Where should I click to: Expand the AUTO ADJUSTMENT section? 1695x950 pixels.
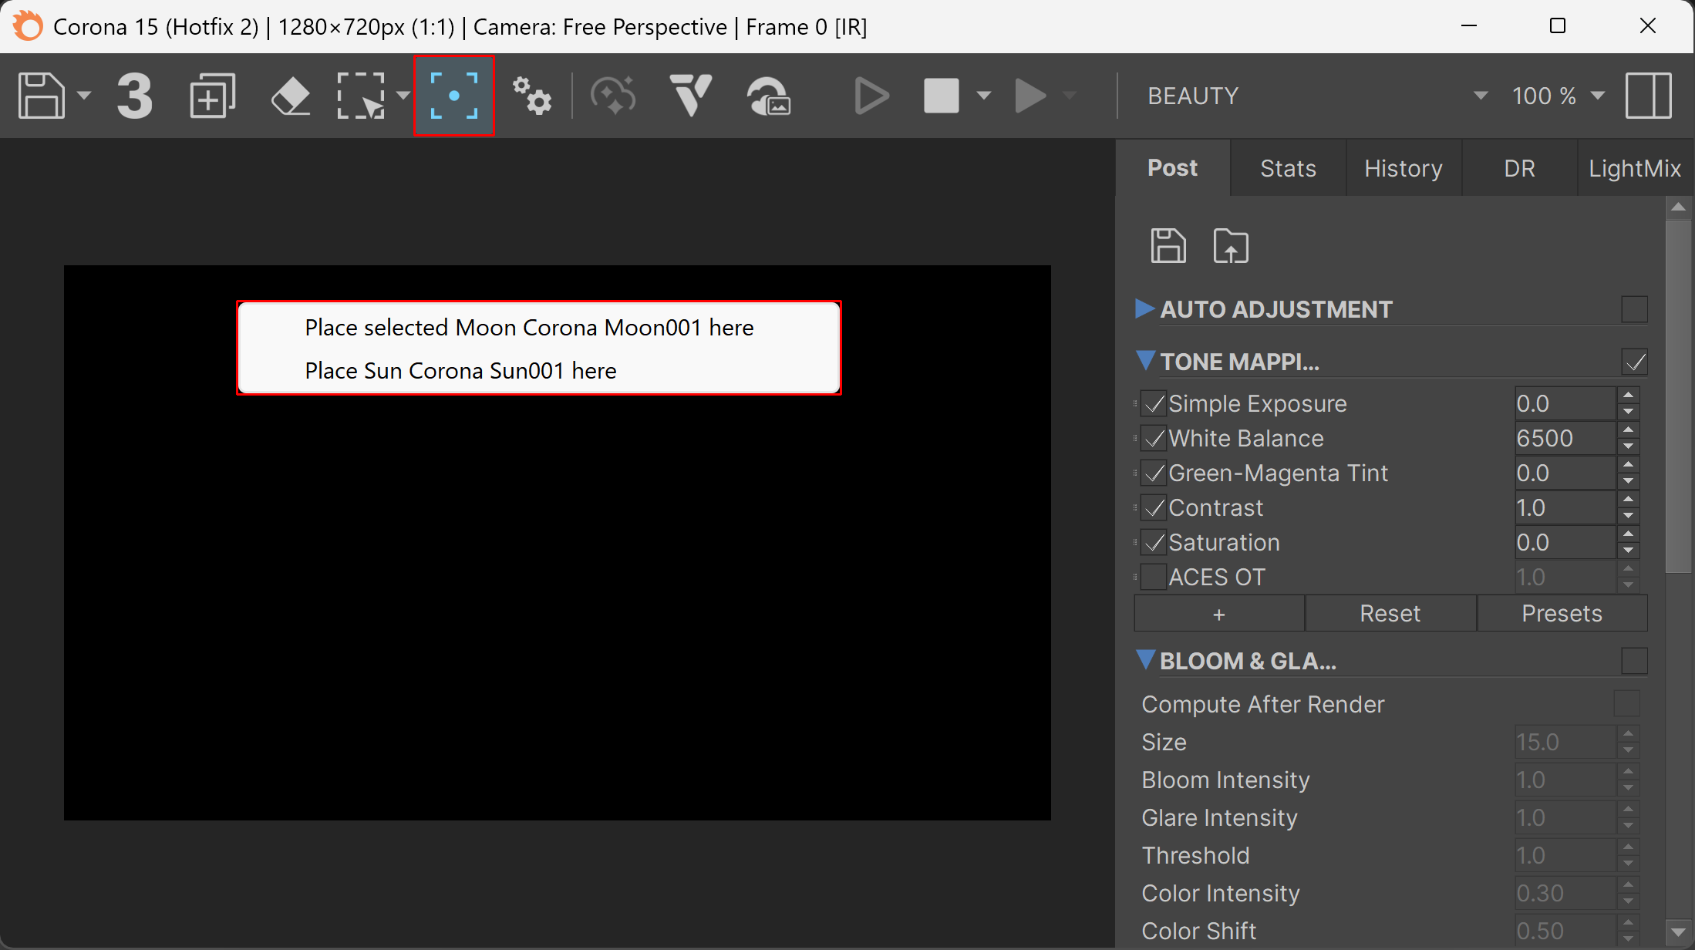tap(1145, 308)
